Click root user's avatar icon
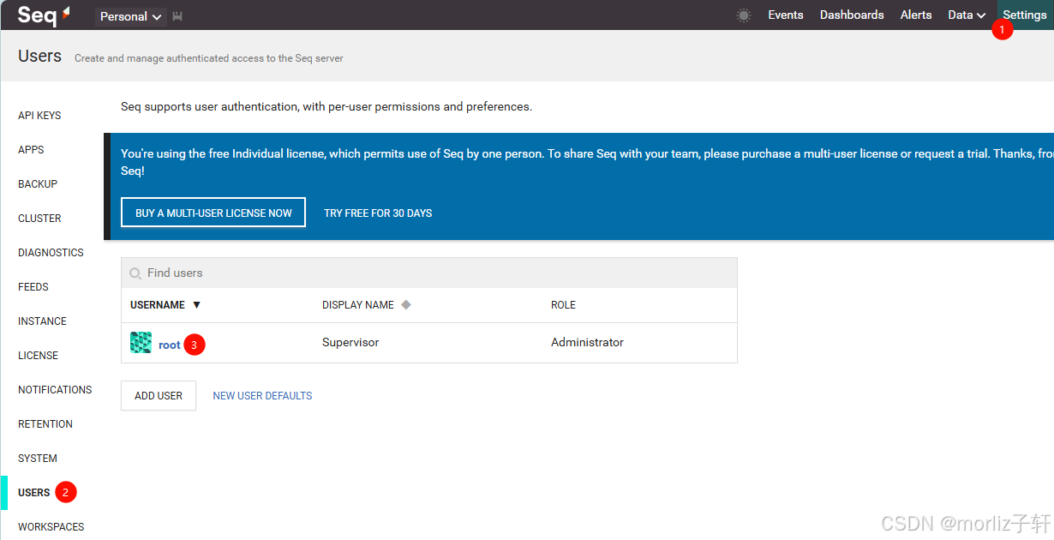 (x=141, y=343)
